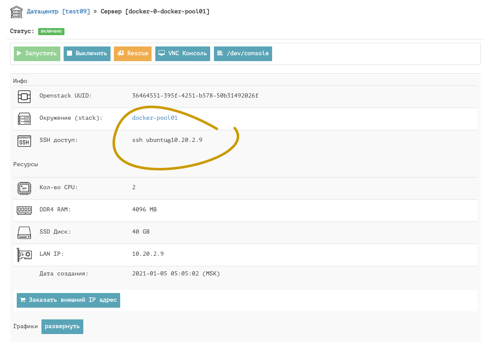Boot server into Rescue mode
The width and height of the screenshot is (489, 342).
coord(133,54)
